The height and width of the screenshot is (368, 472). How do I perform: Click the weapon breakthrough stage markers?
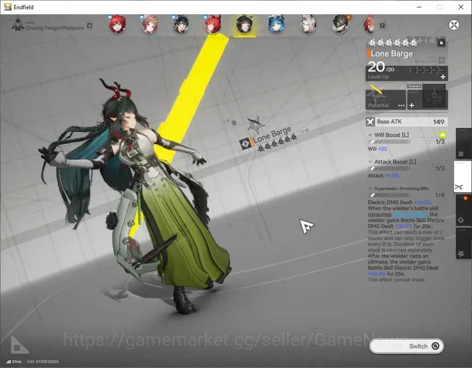(x=429, y=70)
